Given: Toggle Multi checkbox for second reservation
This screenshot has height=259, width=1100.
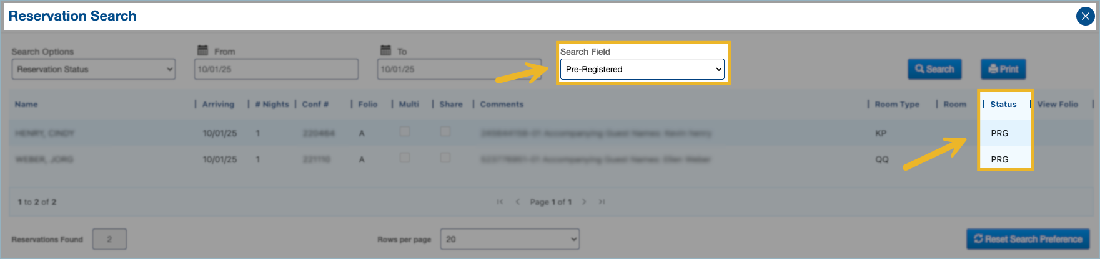Looking at the screenshot, I should coord(405,158).
